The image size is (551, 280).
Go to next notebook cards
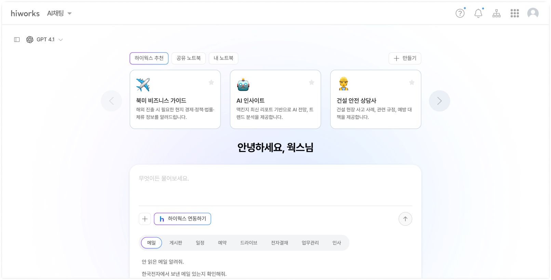pyautogui.click(x=440, y=101)
